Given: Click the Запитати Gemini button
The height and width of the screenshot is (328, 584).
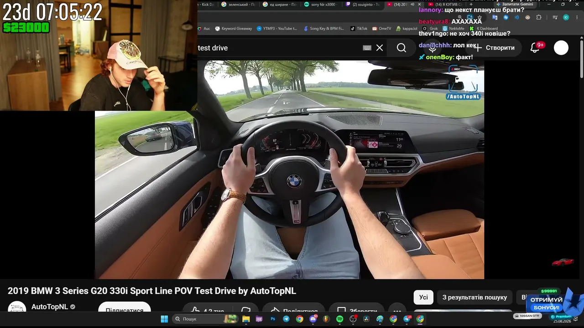Looking at the screenshot, I should tap(515, 4).
